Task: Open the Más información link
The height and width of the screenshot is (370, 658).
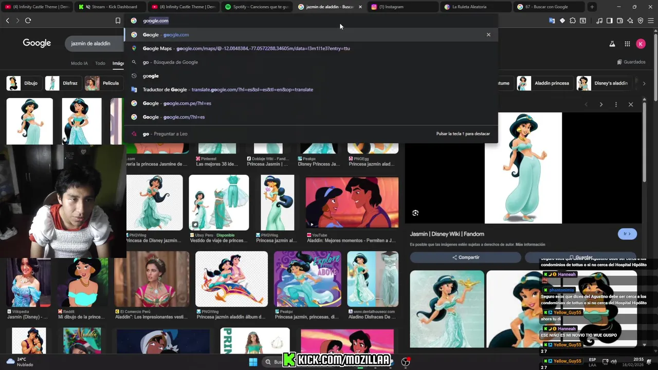Action: coord(531,245)
